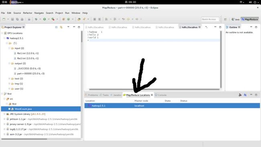Switch to the Console tab

pyautogui.click(x=161, y=95)
